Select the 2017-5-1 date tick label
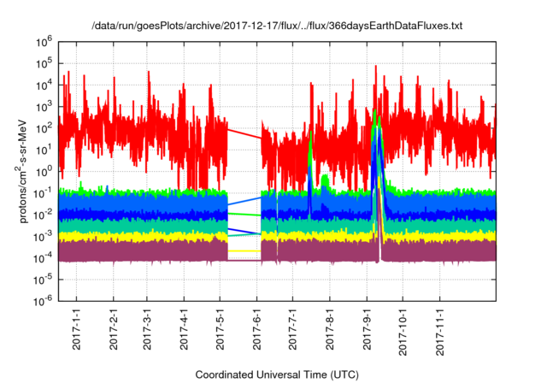This screenshot has width=547, height=383. pyautogui.click(x=220, y=330)
